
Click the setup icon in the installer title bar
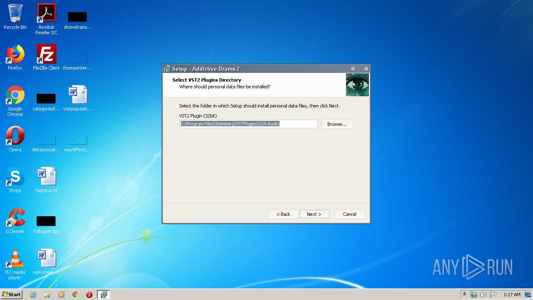pyautogui.click(x=167, y=69)
